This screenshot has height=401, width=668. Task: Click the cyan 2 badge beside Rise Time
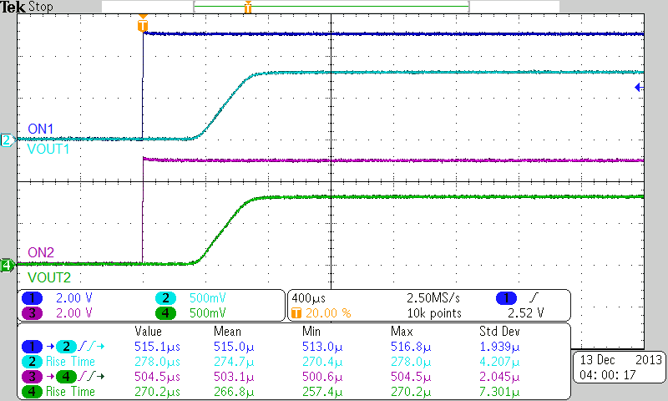point(32,362)
